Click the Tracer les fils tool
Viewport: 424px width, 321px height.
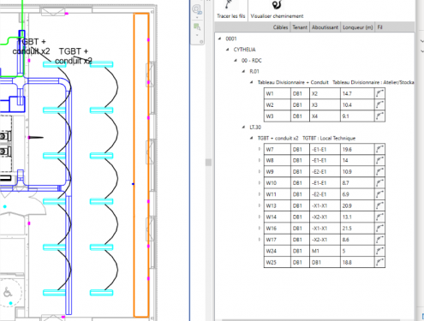[x=230, y=10]
